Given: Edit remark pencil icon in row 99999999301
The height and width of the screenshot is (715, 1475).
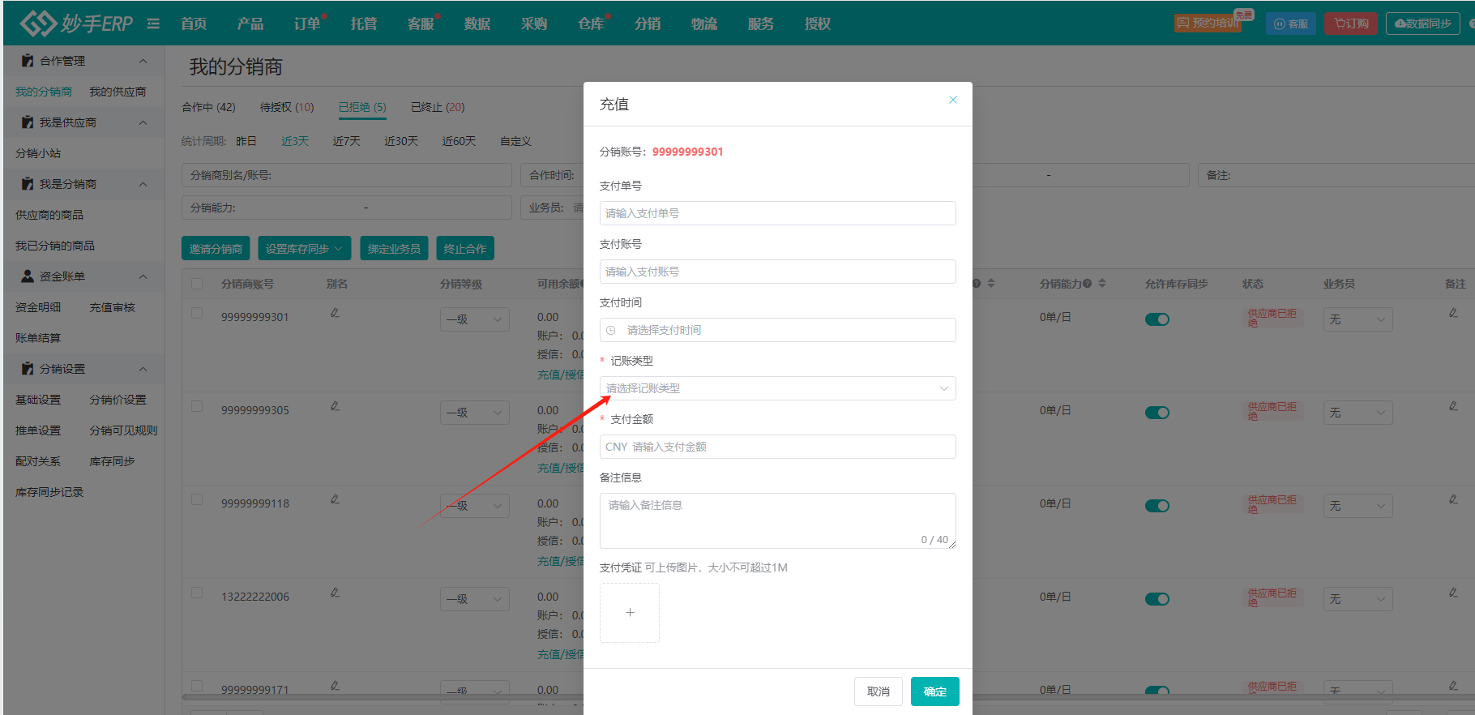Looking at the screenshot, I should pyautogui.click(x=1453, y=313).
